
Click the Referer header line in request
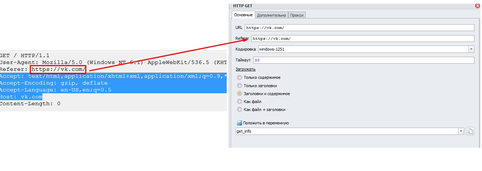[x=43, y=69]
